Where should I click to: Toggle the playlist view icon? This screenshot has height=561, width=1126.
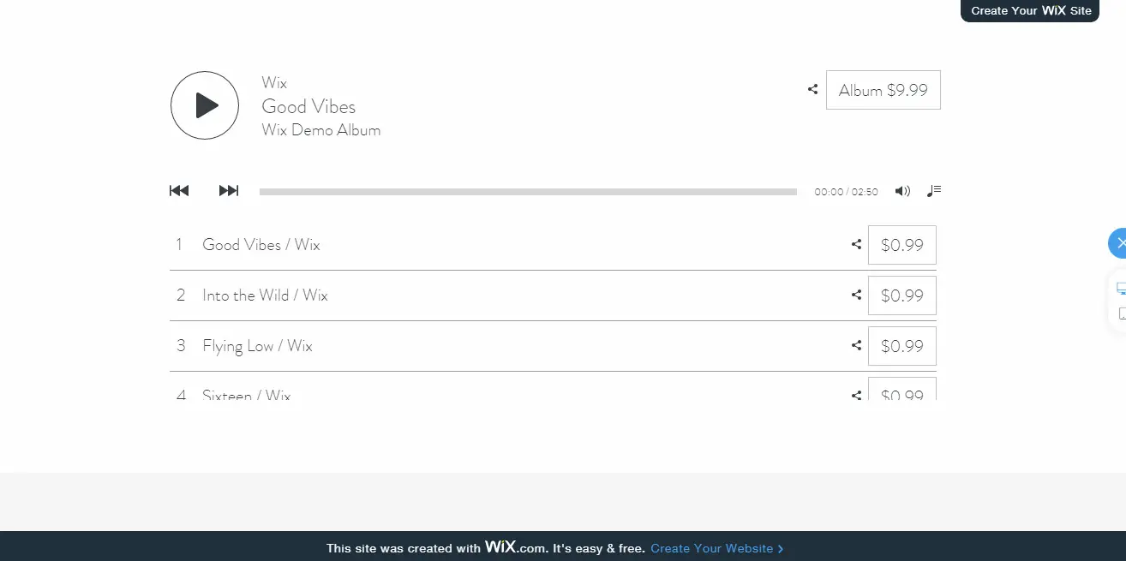click(934, 191)
